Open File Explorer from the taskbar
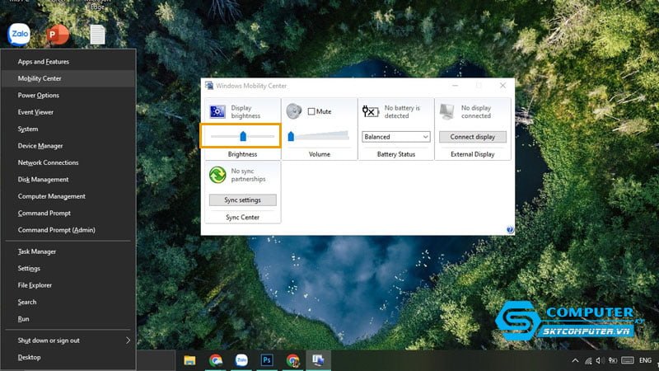 (x=189, y=360)
